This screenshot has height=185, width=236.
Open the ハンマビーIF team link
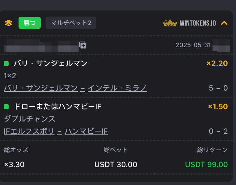[x=86, y=131]
